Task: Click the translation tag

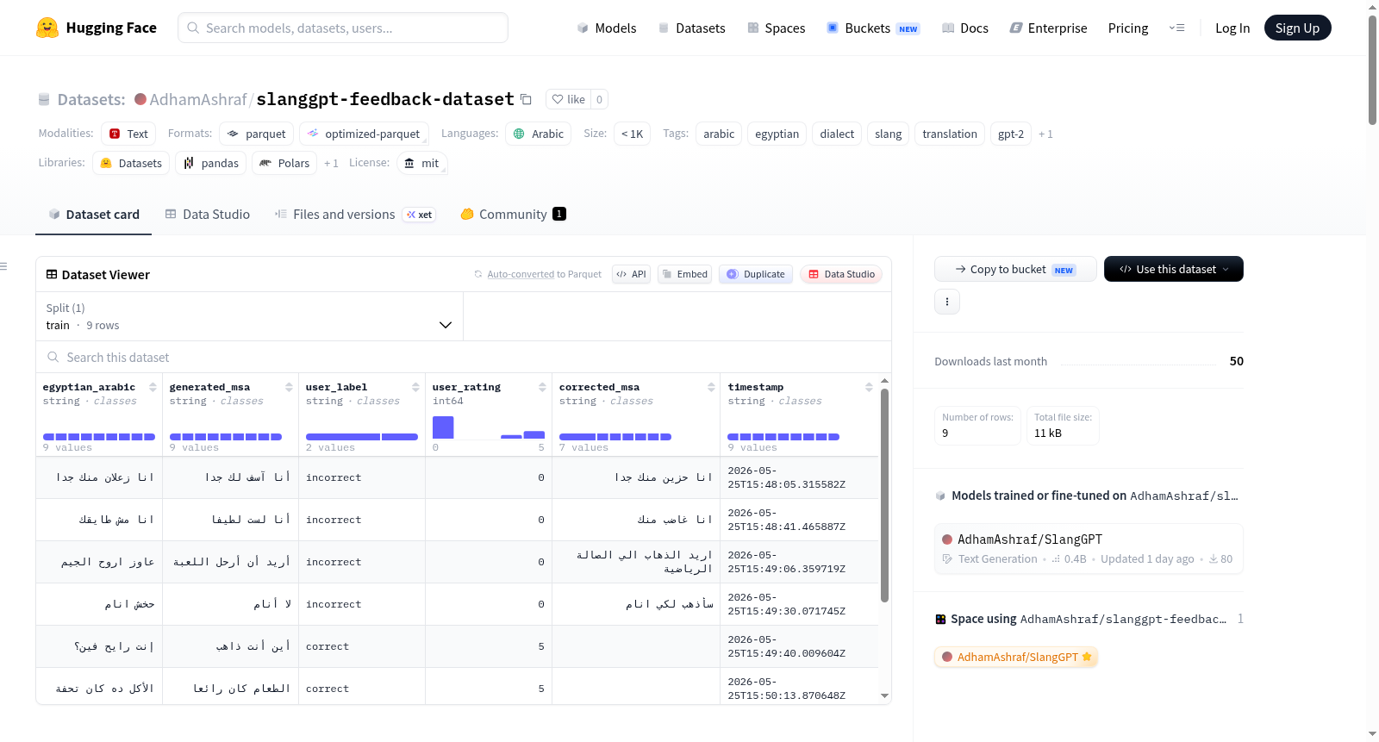Action: click(x=950, y=134)
